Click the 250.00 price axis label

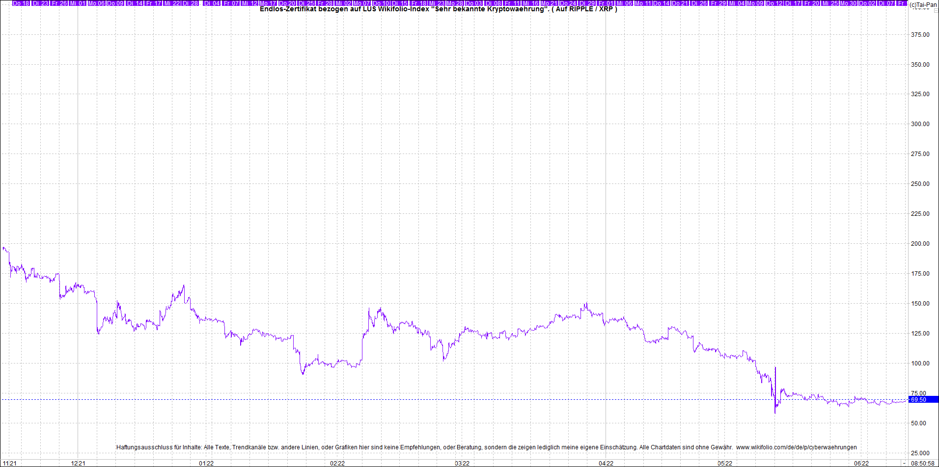tap(920, 184)
